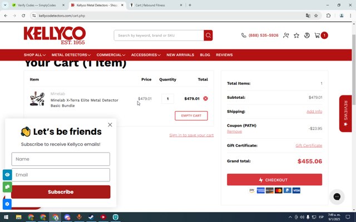Open the Chrome profile icon

[x=341, y=16]
